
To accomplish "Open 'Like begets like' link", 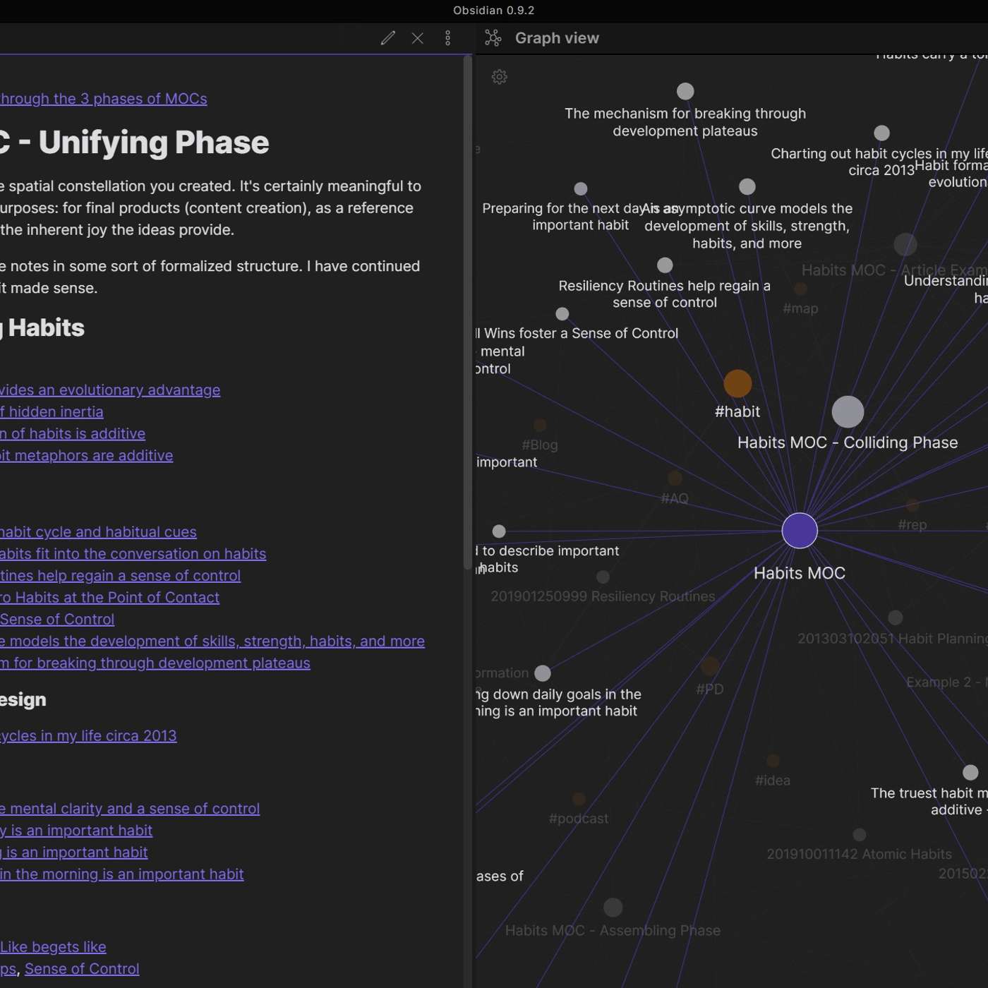I will pyautogui.click(x=54, y=946).
